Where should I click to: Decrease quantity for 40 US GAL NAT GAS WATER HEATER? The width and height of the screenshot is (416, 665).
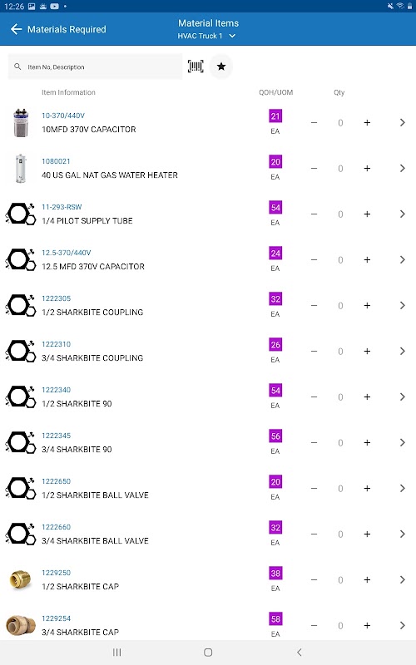[314, 169]
